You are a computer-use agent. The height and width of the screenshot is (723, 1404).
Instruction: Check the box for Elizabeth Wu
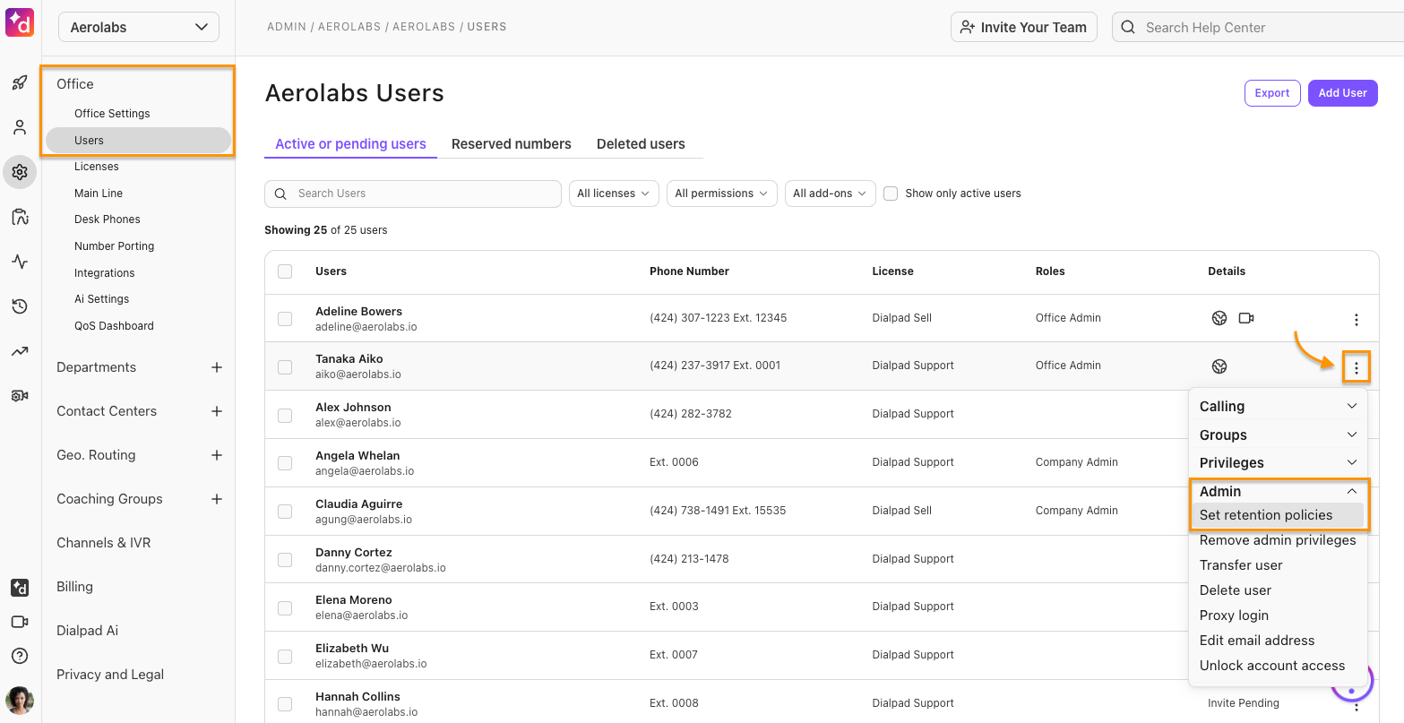[285, 656]
